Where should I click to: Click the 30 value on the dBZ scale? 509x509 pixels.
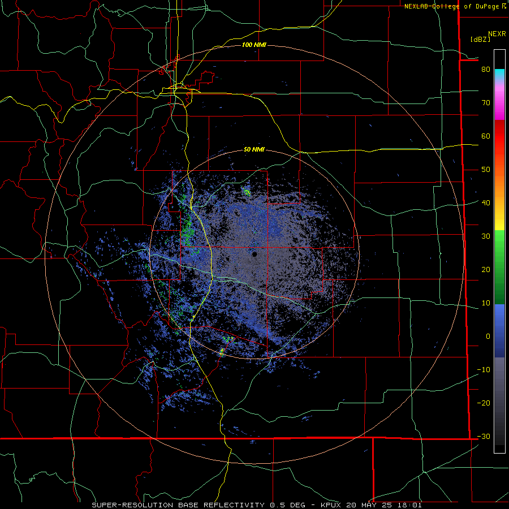(486, 236)
